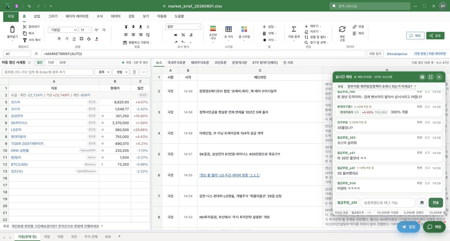450x241 pixels.
Task: Align text to top of cell
Action: click(x=126, y=27)
